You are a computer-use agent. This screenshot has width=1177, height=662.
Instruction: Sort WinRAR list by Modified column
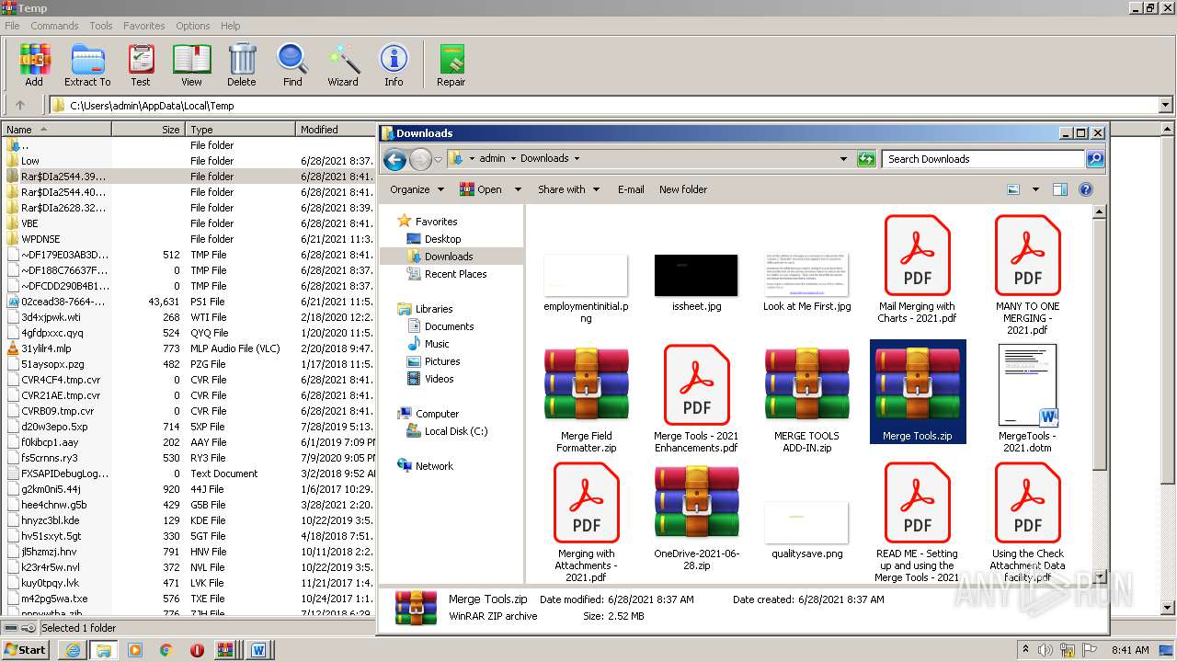pyautogui.click(x=337, y=130)
